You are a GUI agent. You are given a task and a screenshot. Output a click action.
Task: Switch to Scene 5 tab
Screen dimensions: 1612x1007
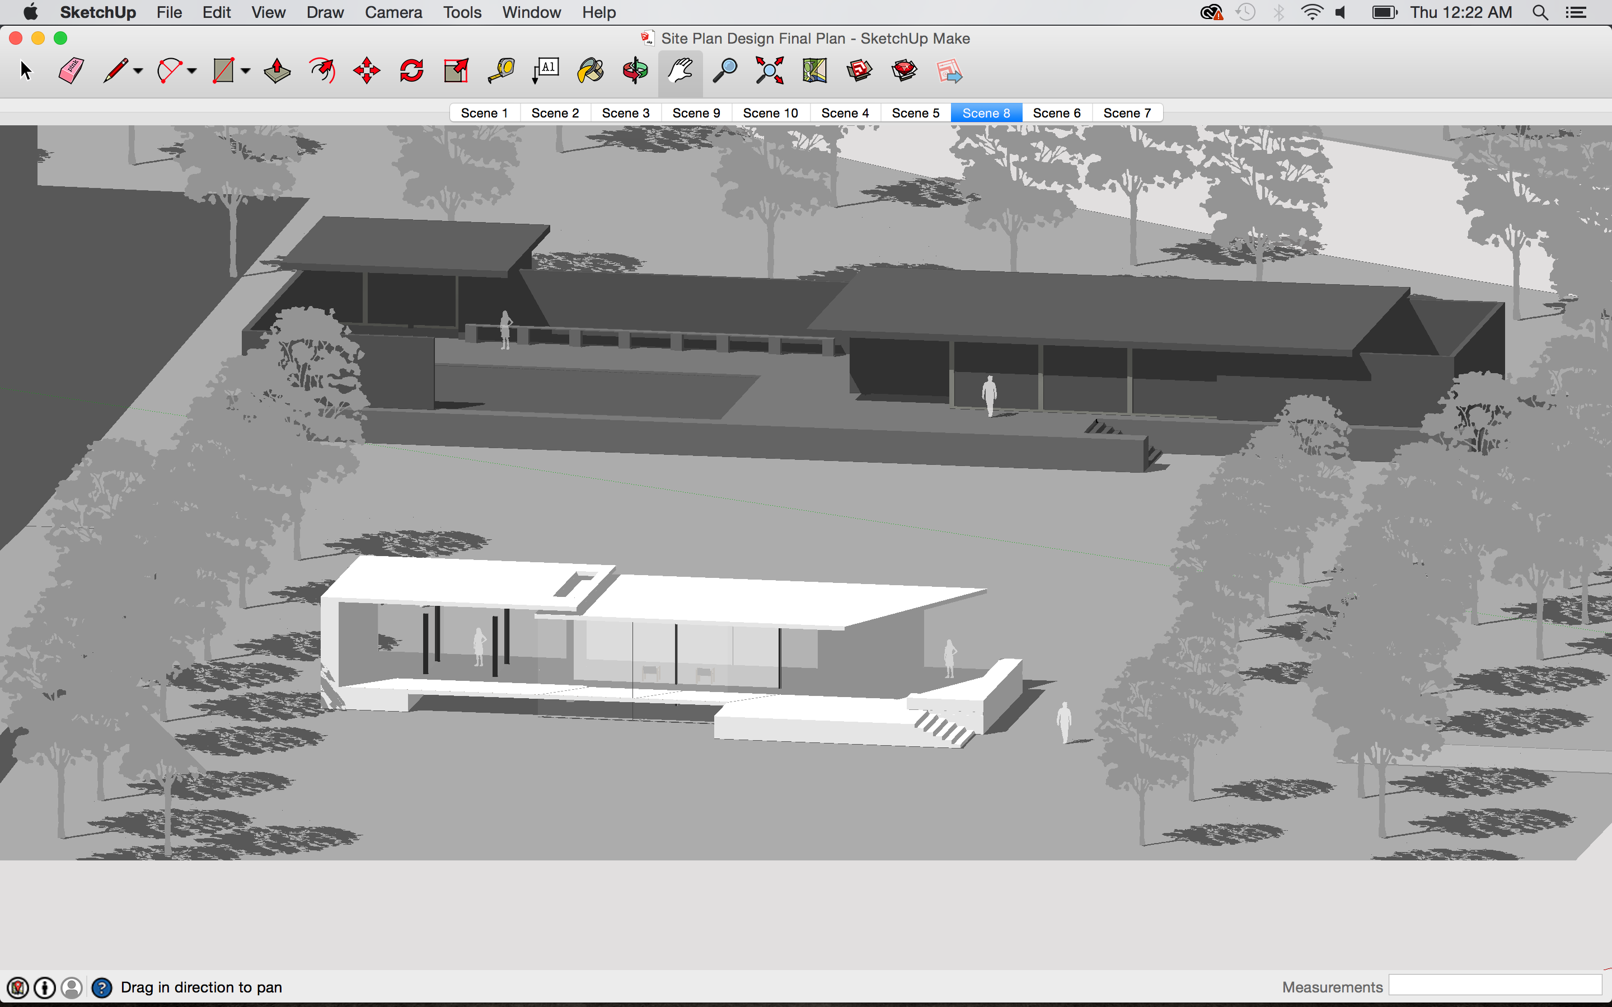coord(915,113)
